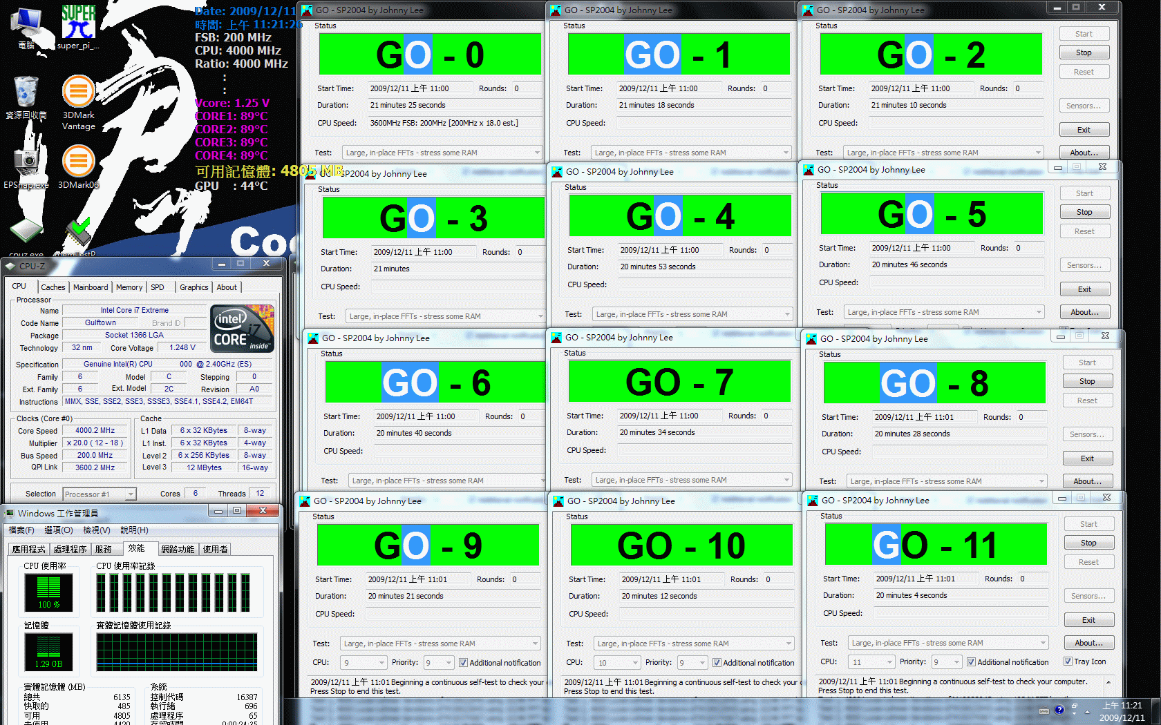Image resolution: width=1161 pixels, height=725 pixels.
Task: Open the Test dropdown in GO-11 window
Action: point(948,643)
